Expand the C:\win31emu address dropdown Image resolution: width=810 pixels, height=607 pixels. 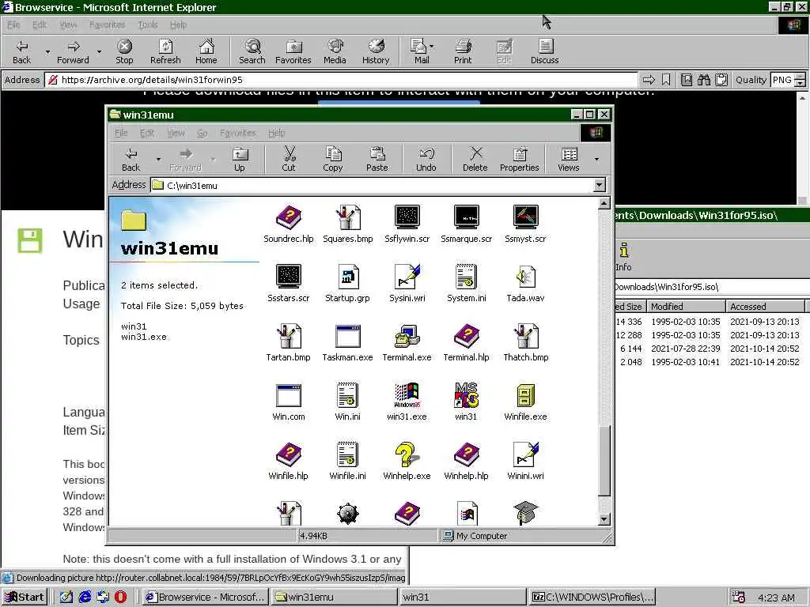click(x=600, y=185)
